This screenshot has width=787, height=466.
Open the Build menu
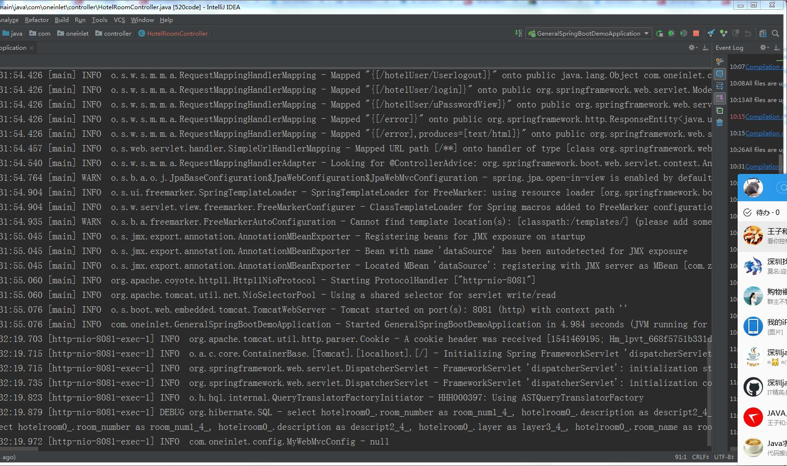62,20
